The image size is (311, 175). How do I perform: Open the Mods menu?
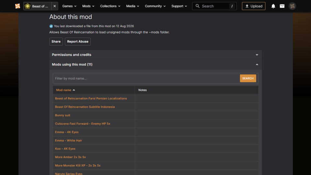[88, 6]
